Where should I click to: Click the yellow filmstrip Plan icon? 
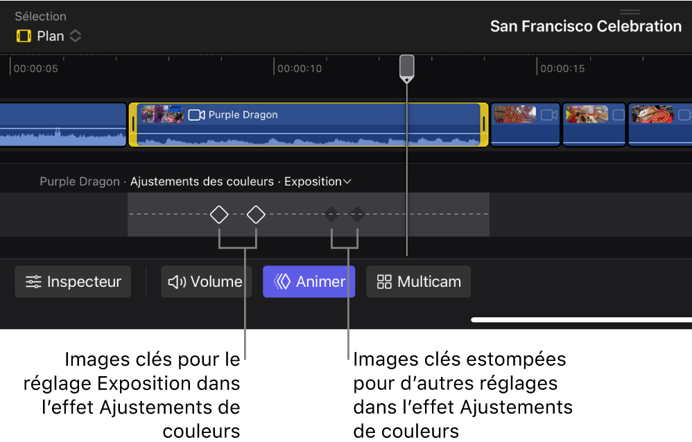tap(24, 36)
